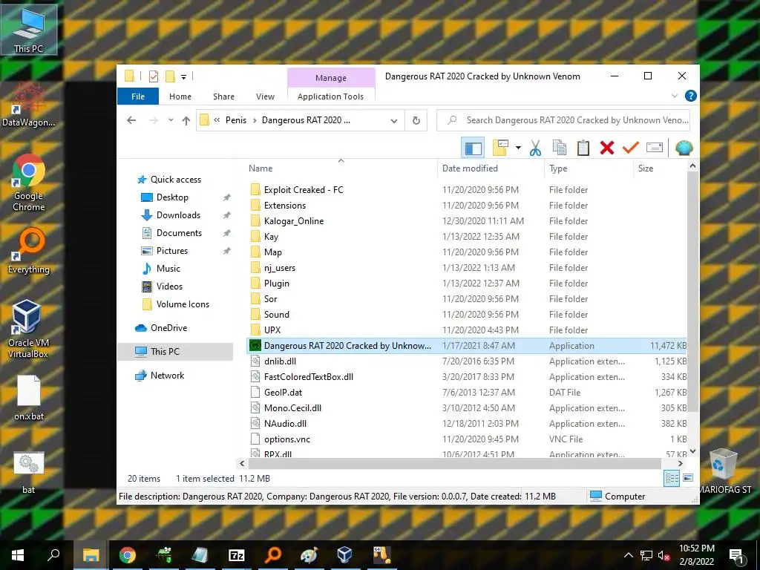The image size is (760, 570).
Task: Sort by Date modified column header
Action: (x=470, y=168)
